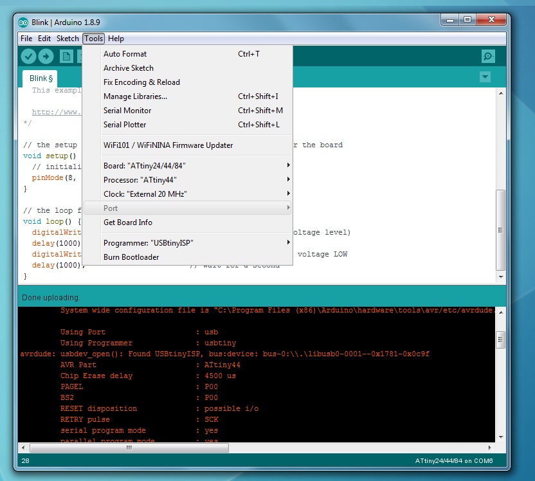Click the Verify checkmark toolbar icon
535x481 pixels.
[28, 57]
